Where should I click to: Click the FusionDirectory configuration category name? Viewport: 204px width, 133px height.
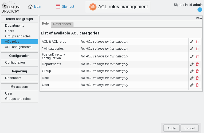point(53,56)
